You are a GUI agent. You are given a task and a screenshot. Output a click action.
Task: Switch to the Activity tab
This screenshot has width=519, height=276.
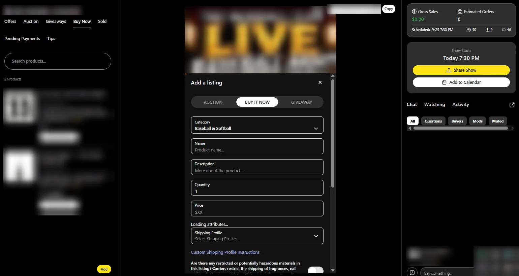[461, 104]
